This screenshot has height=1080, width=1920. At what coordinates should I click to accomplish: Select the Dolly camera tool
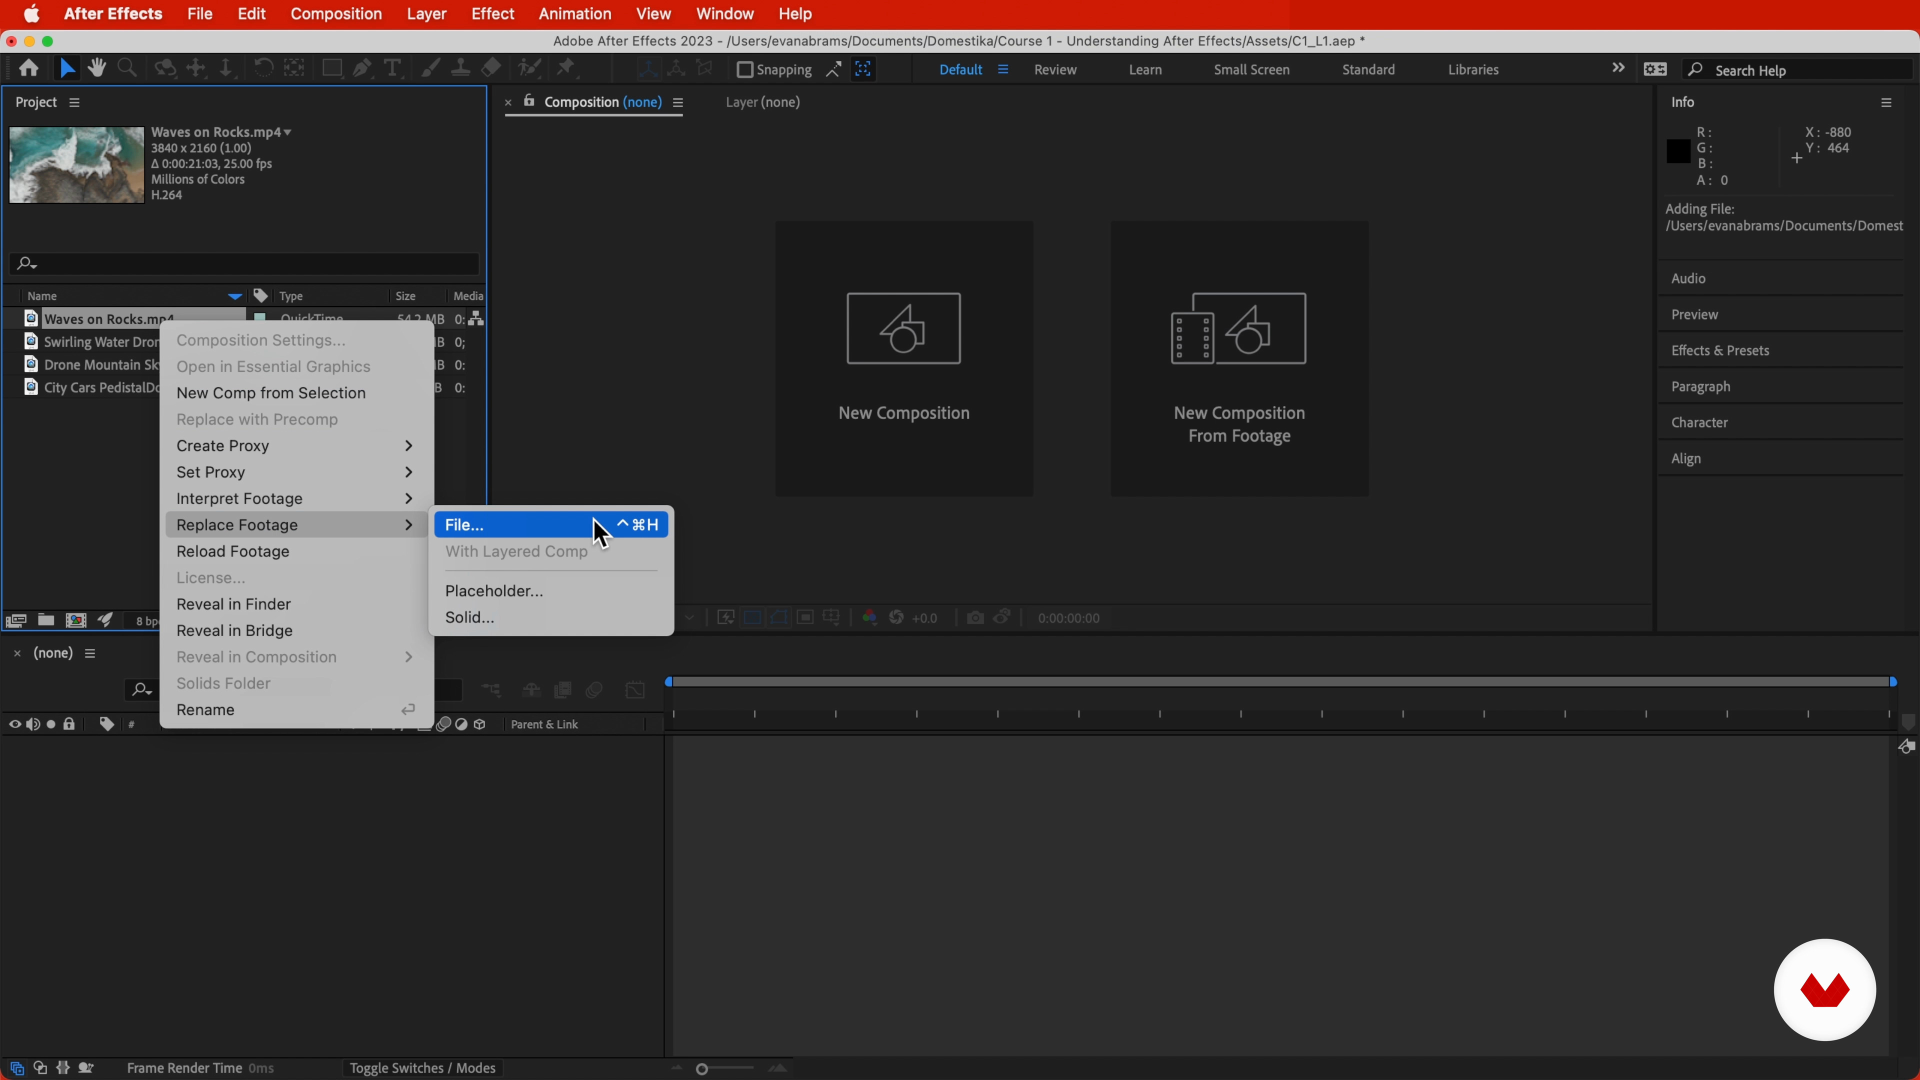[226, 68]
